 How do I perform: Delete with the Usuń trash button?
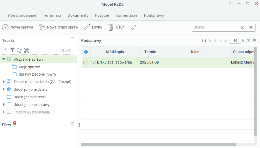click(116, 27)
